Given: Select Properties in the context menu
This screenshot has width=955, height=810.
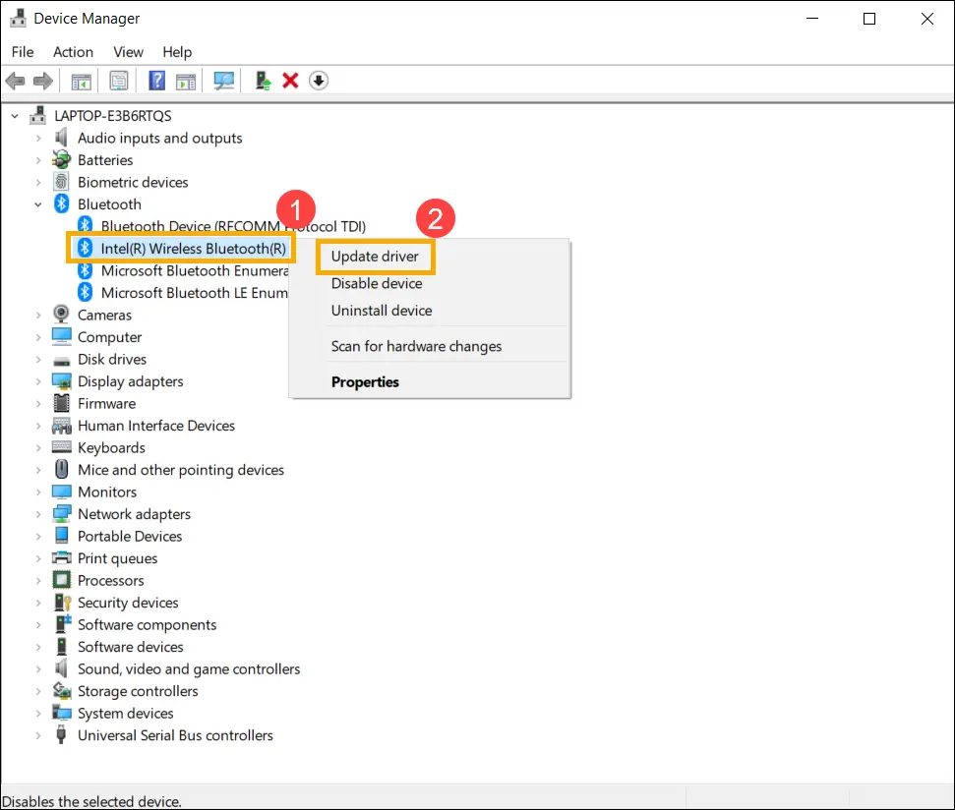Looking at the screenshot, I should coord(366,382).
